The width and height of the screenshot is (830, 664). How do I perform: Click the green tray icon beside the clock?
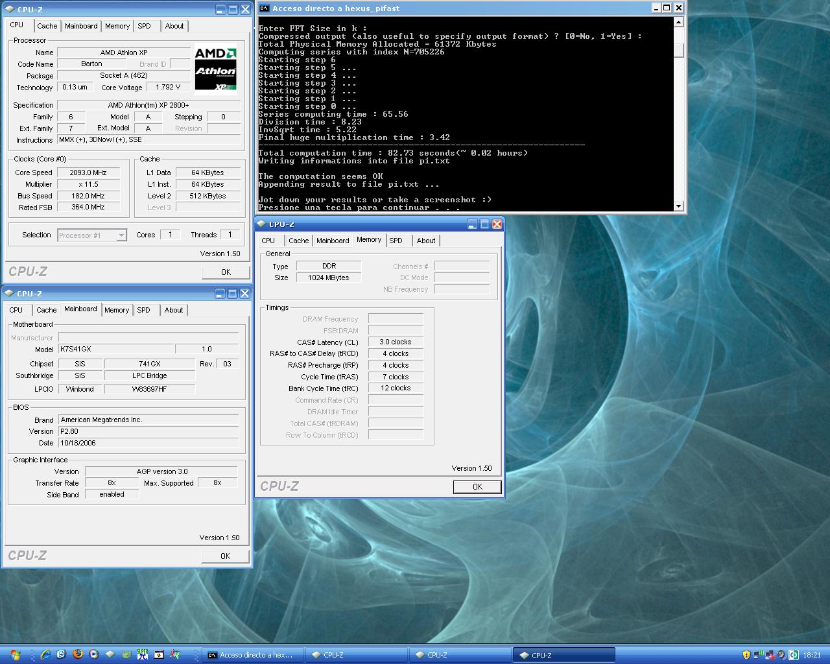pos(793,655)
